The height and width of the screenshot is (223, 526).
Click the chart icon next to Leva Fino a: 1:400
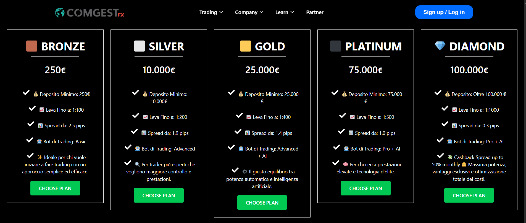(x=249, y=117)
